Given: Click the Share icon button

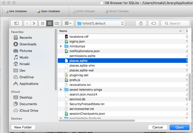Looking at the screenshot, I should (141, 23).
